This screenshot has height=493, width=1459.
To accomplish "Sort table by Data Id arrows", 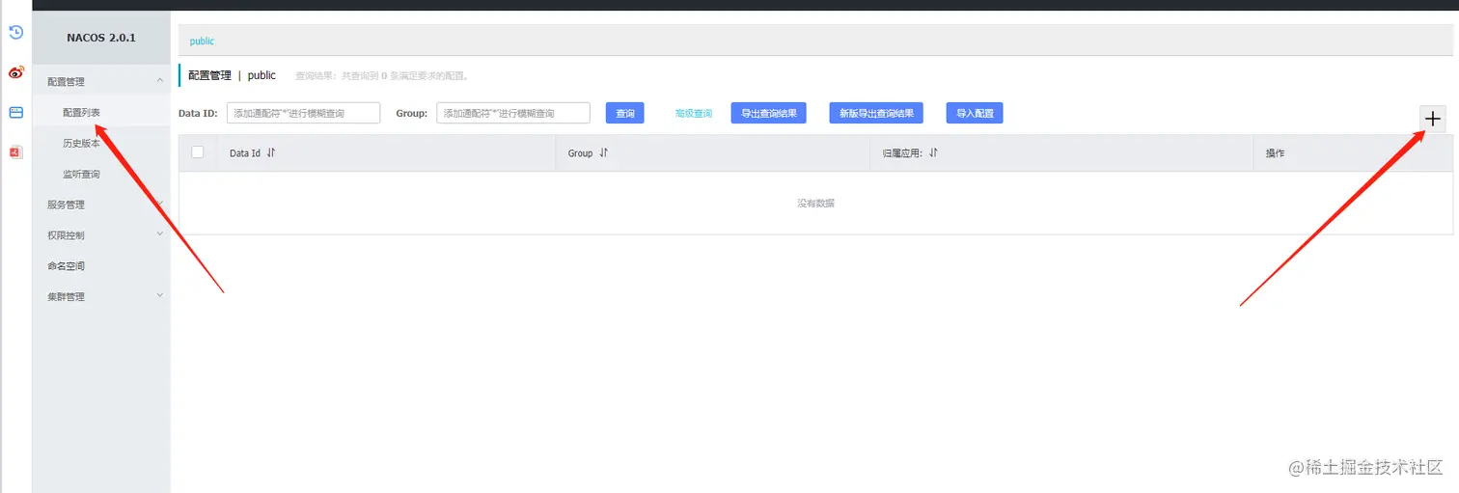I will [x=271, y=152].
